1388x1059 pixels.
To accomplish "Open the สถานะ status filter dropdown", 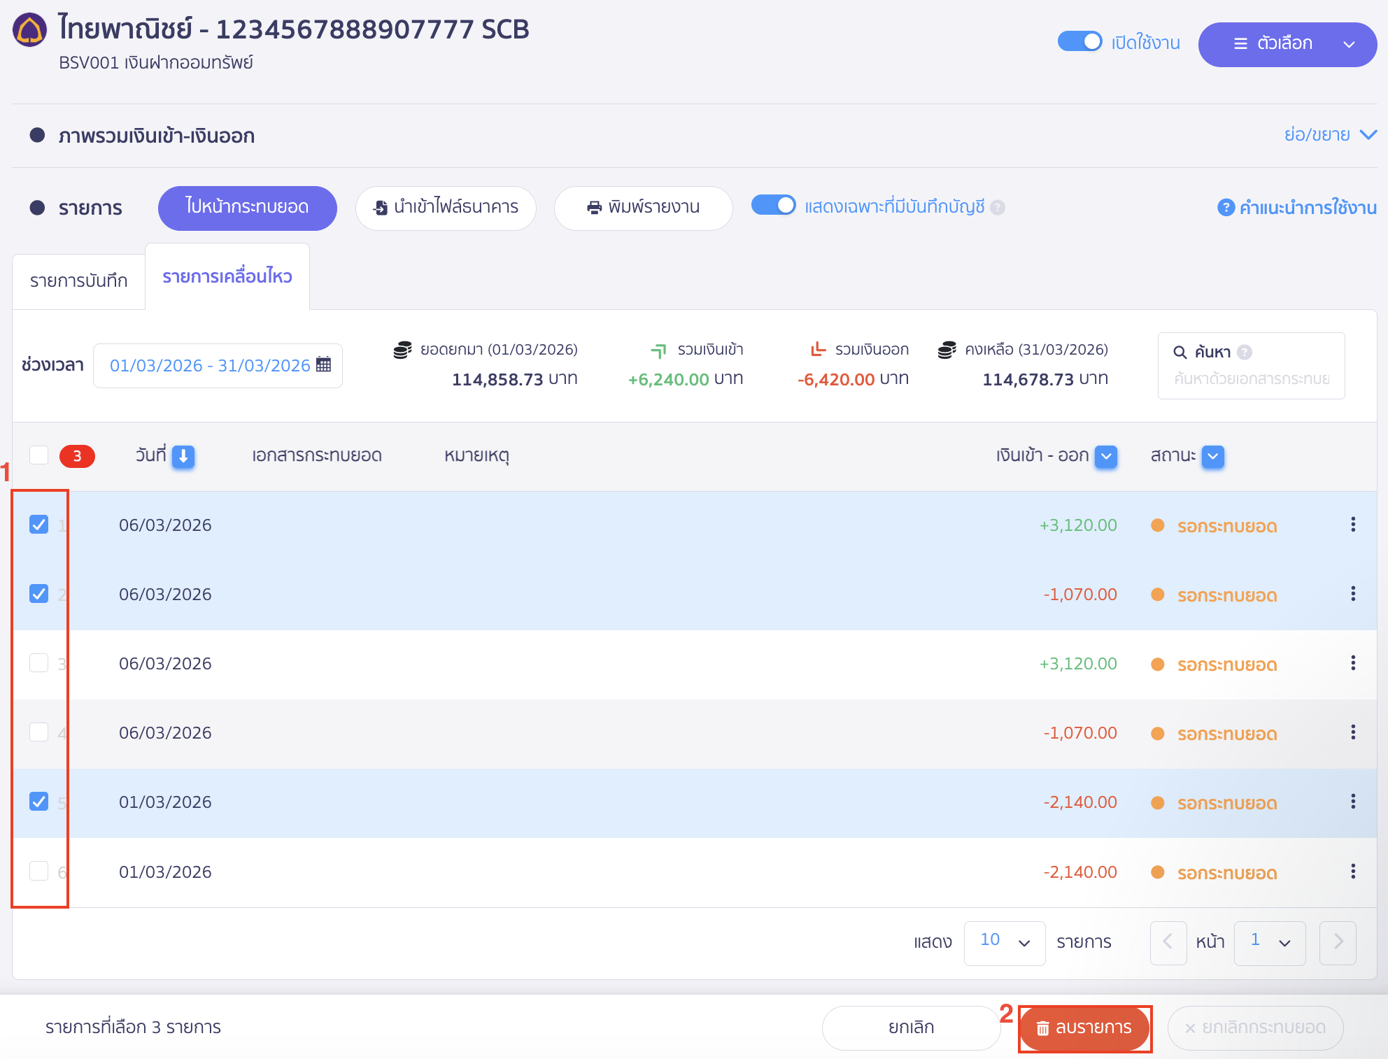I will [1212, 456].
